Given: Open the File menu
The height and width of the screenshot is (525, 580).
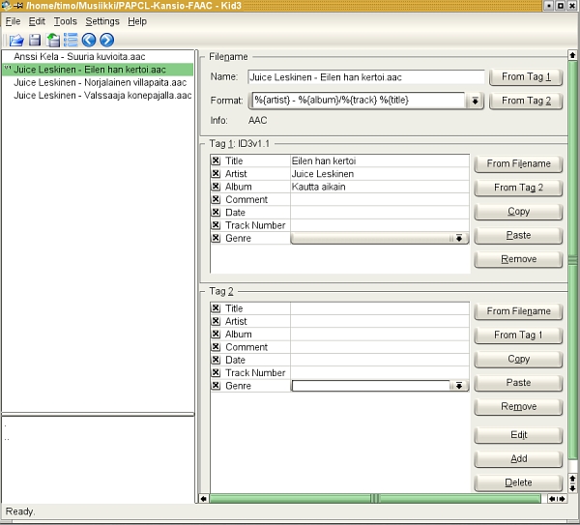Looking at the screenshot, I should coord(13,21).
